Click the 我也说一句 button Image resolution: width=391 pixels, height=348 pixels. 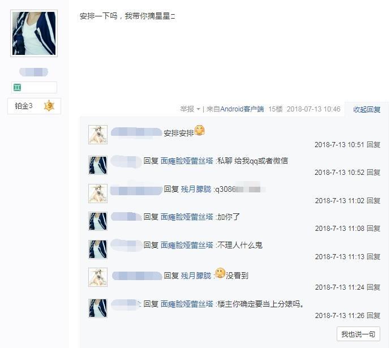tap(358, 334)
